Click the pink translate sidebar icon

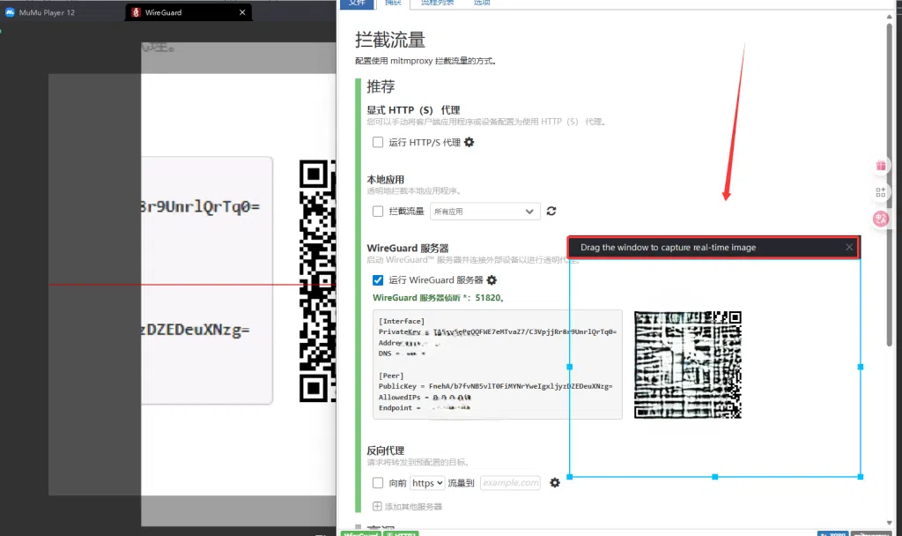881,219
